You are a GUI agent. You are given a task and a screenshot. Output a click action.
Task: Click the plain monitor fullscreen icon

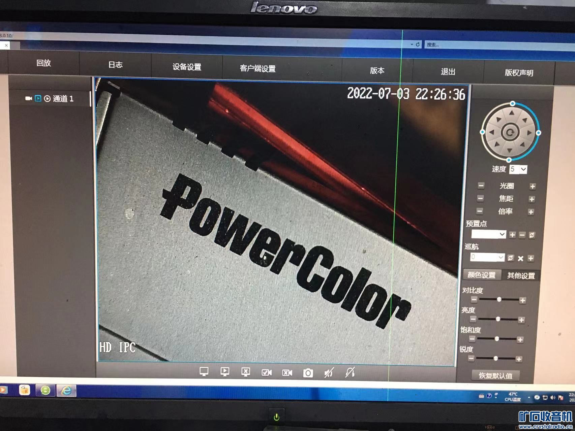(204, 372)
